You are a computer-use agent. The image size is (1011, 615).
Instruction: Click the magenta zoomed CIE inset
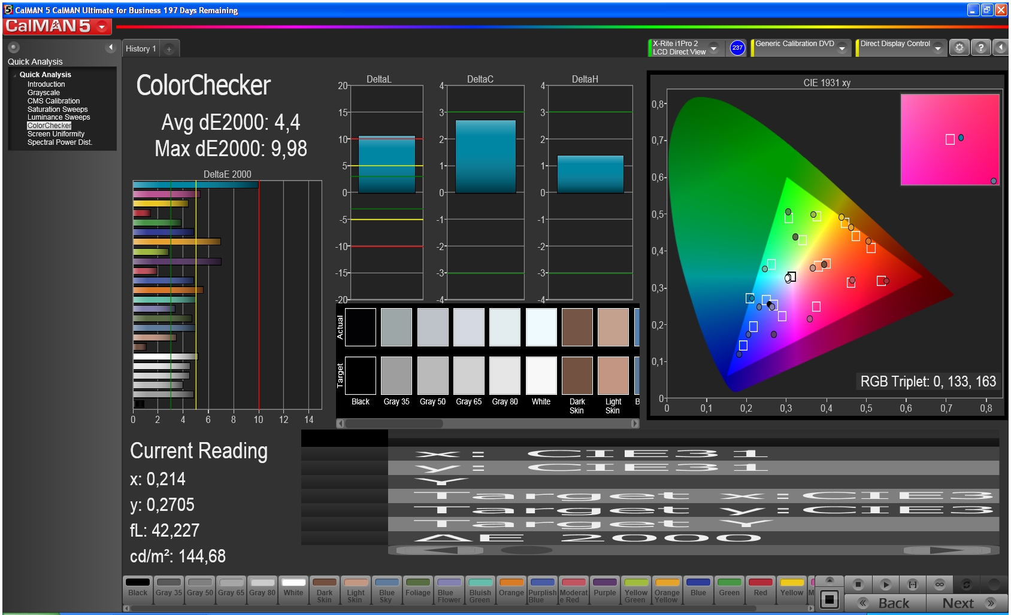pyautogui.click(x=950, y=139)
